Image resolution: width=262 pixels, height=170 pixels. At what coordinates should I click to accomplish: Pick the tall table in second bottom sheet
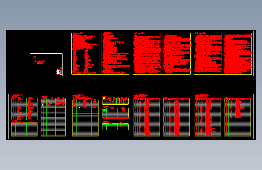click(85, 118)
